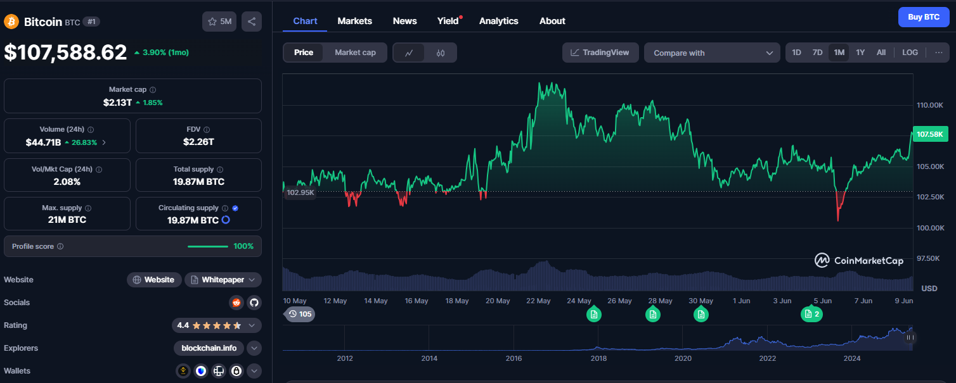
Task: Set chart range to 1Y
Action: 860,53
